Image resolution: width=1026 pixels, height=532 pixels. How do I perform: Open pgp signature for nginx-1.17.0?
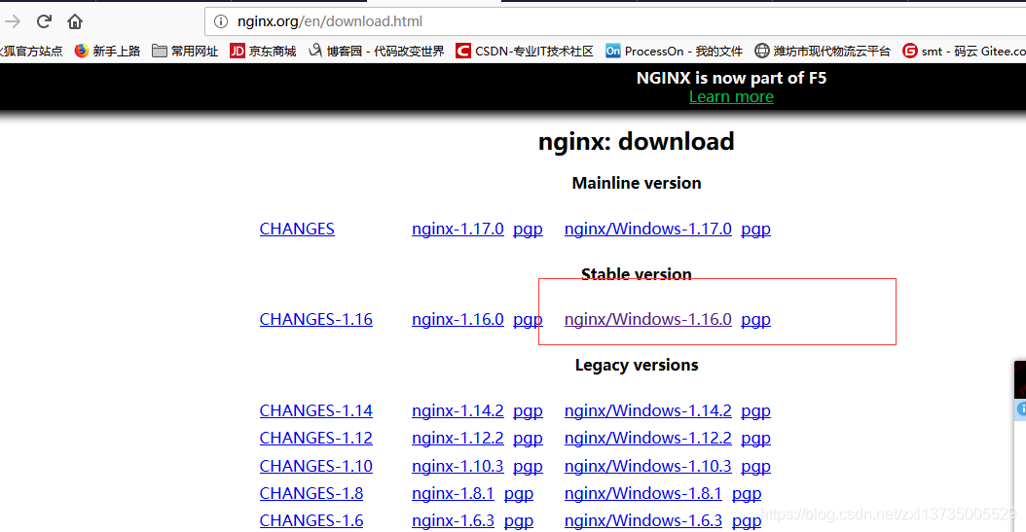point(528,230)
